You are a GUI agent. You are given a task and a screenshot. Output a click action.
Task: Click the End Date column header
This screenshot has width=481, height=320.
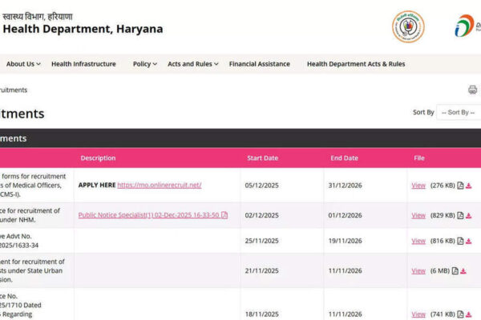pyautogui.click(x=345, y=158)
